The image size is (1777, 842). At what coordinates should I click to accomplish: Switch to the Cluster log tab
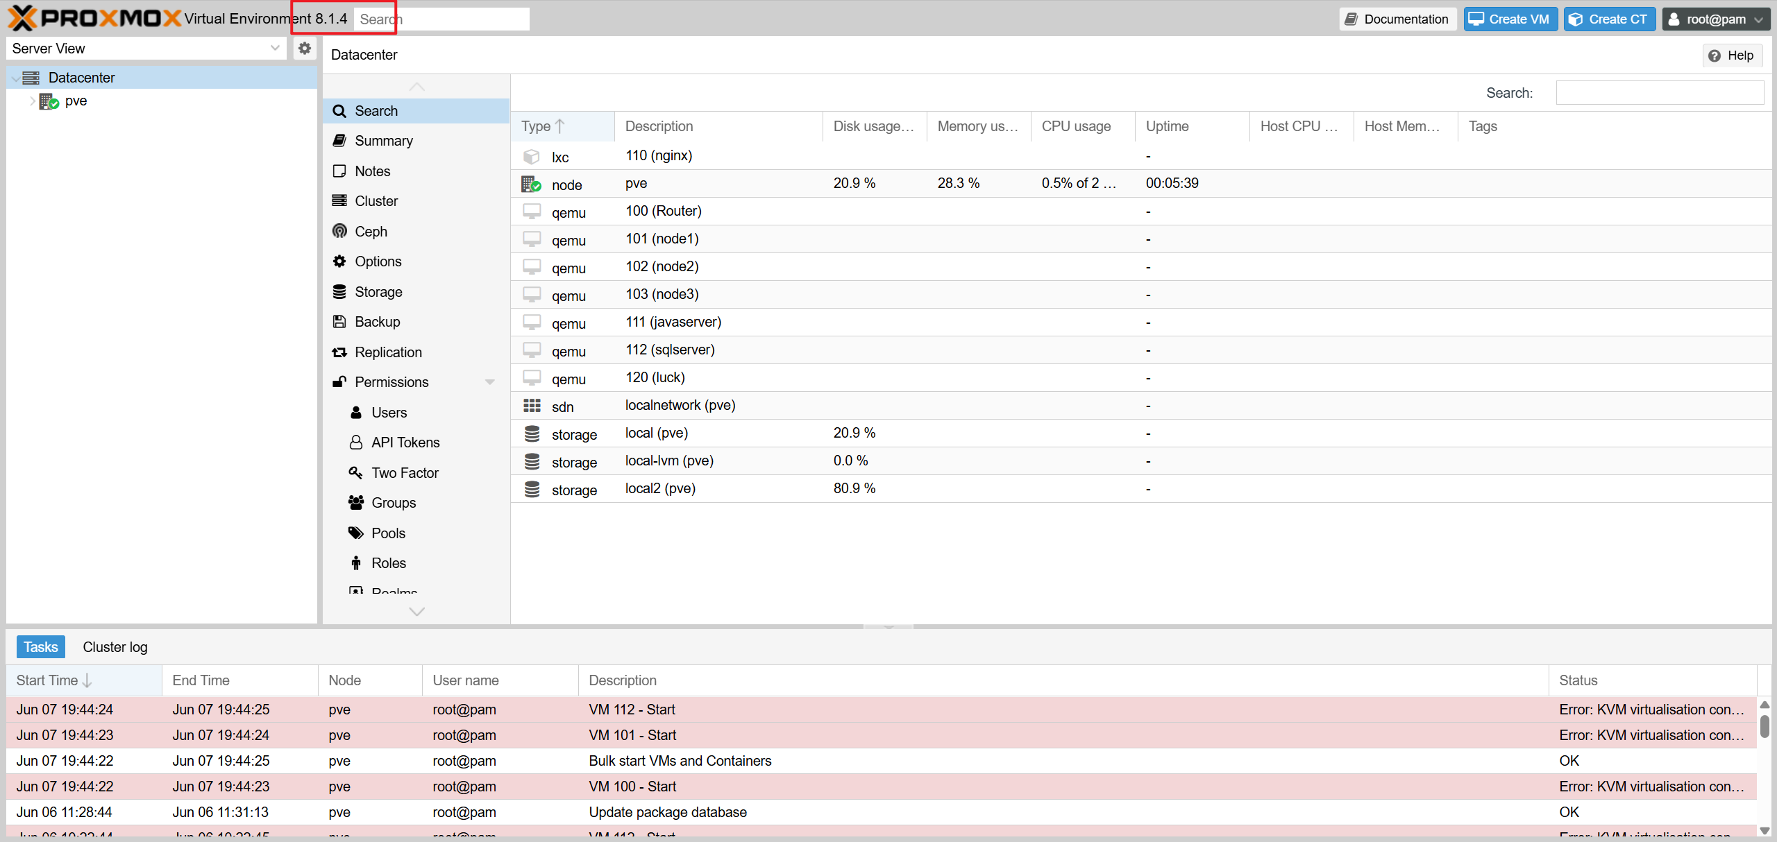coord(115,647)
